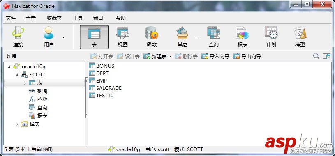Expand the 表 node in the tree
335x156 pixels.
click(25, 83)
